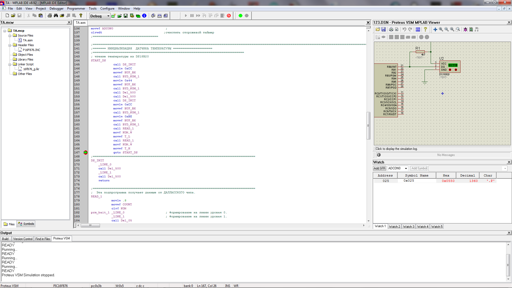Collapse the Linker Script folder
This screenshot has width=512, height=288.
click(x=10, y=65)
